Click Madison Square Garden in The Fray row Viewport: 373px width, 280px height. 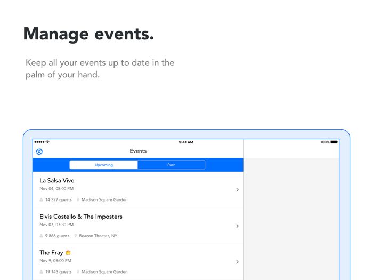(x=104, y=271)
